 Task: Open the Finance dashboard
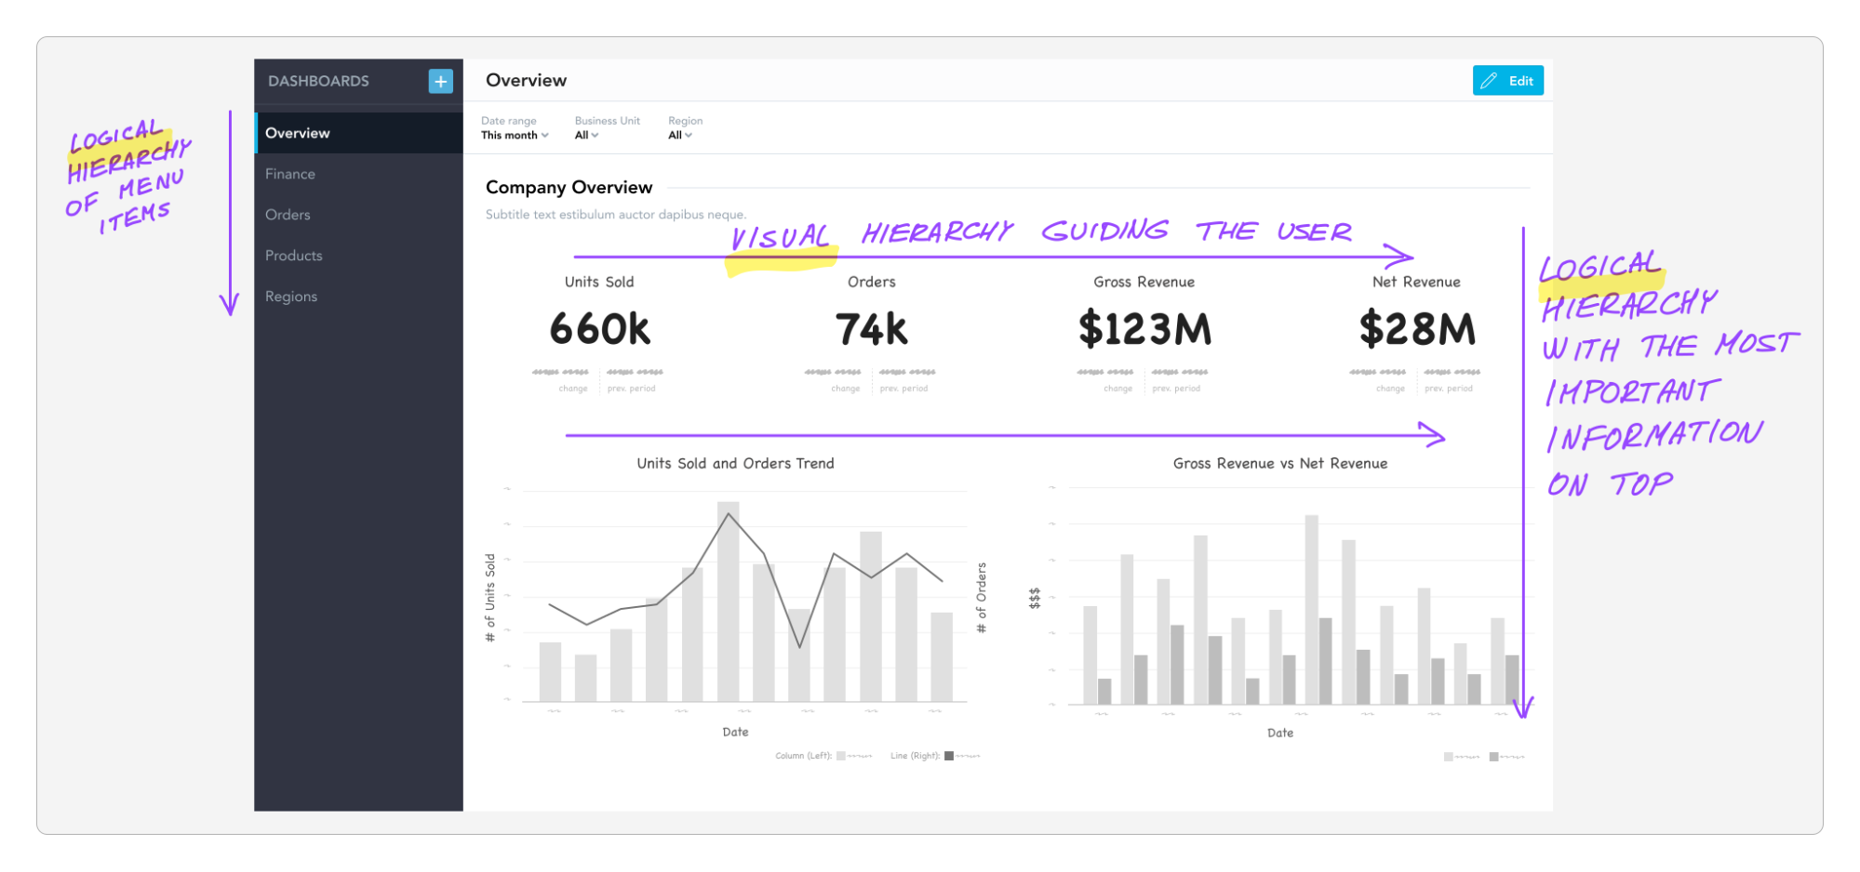point(290,174)
